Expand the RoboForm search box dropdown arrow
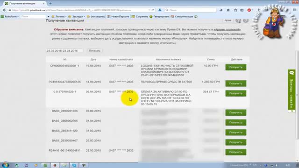The width and height of the screenshot is (299, 168). point(48,17)
